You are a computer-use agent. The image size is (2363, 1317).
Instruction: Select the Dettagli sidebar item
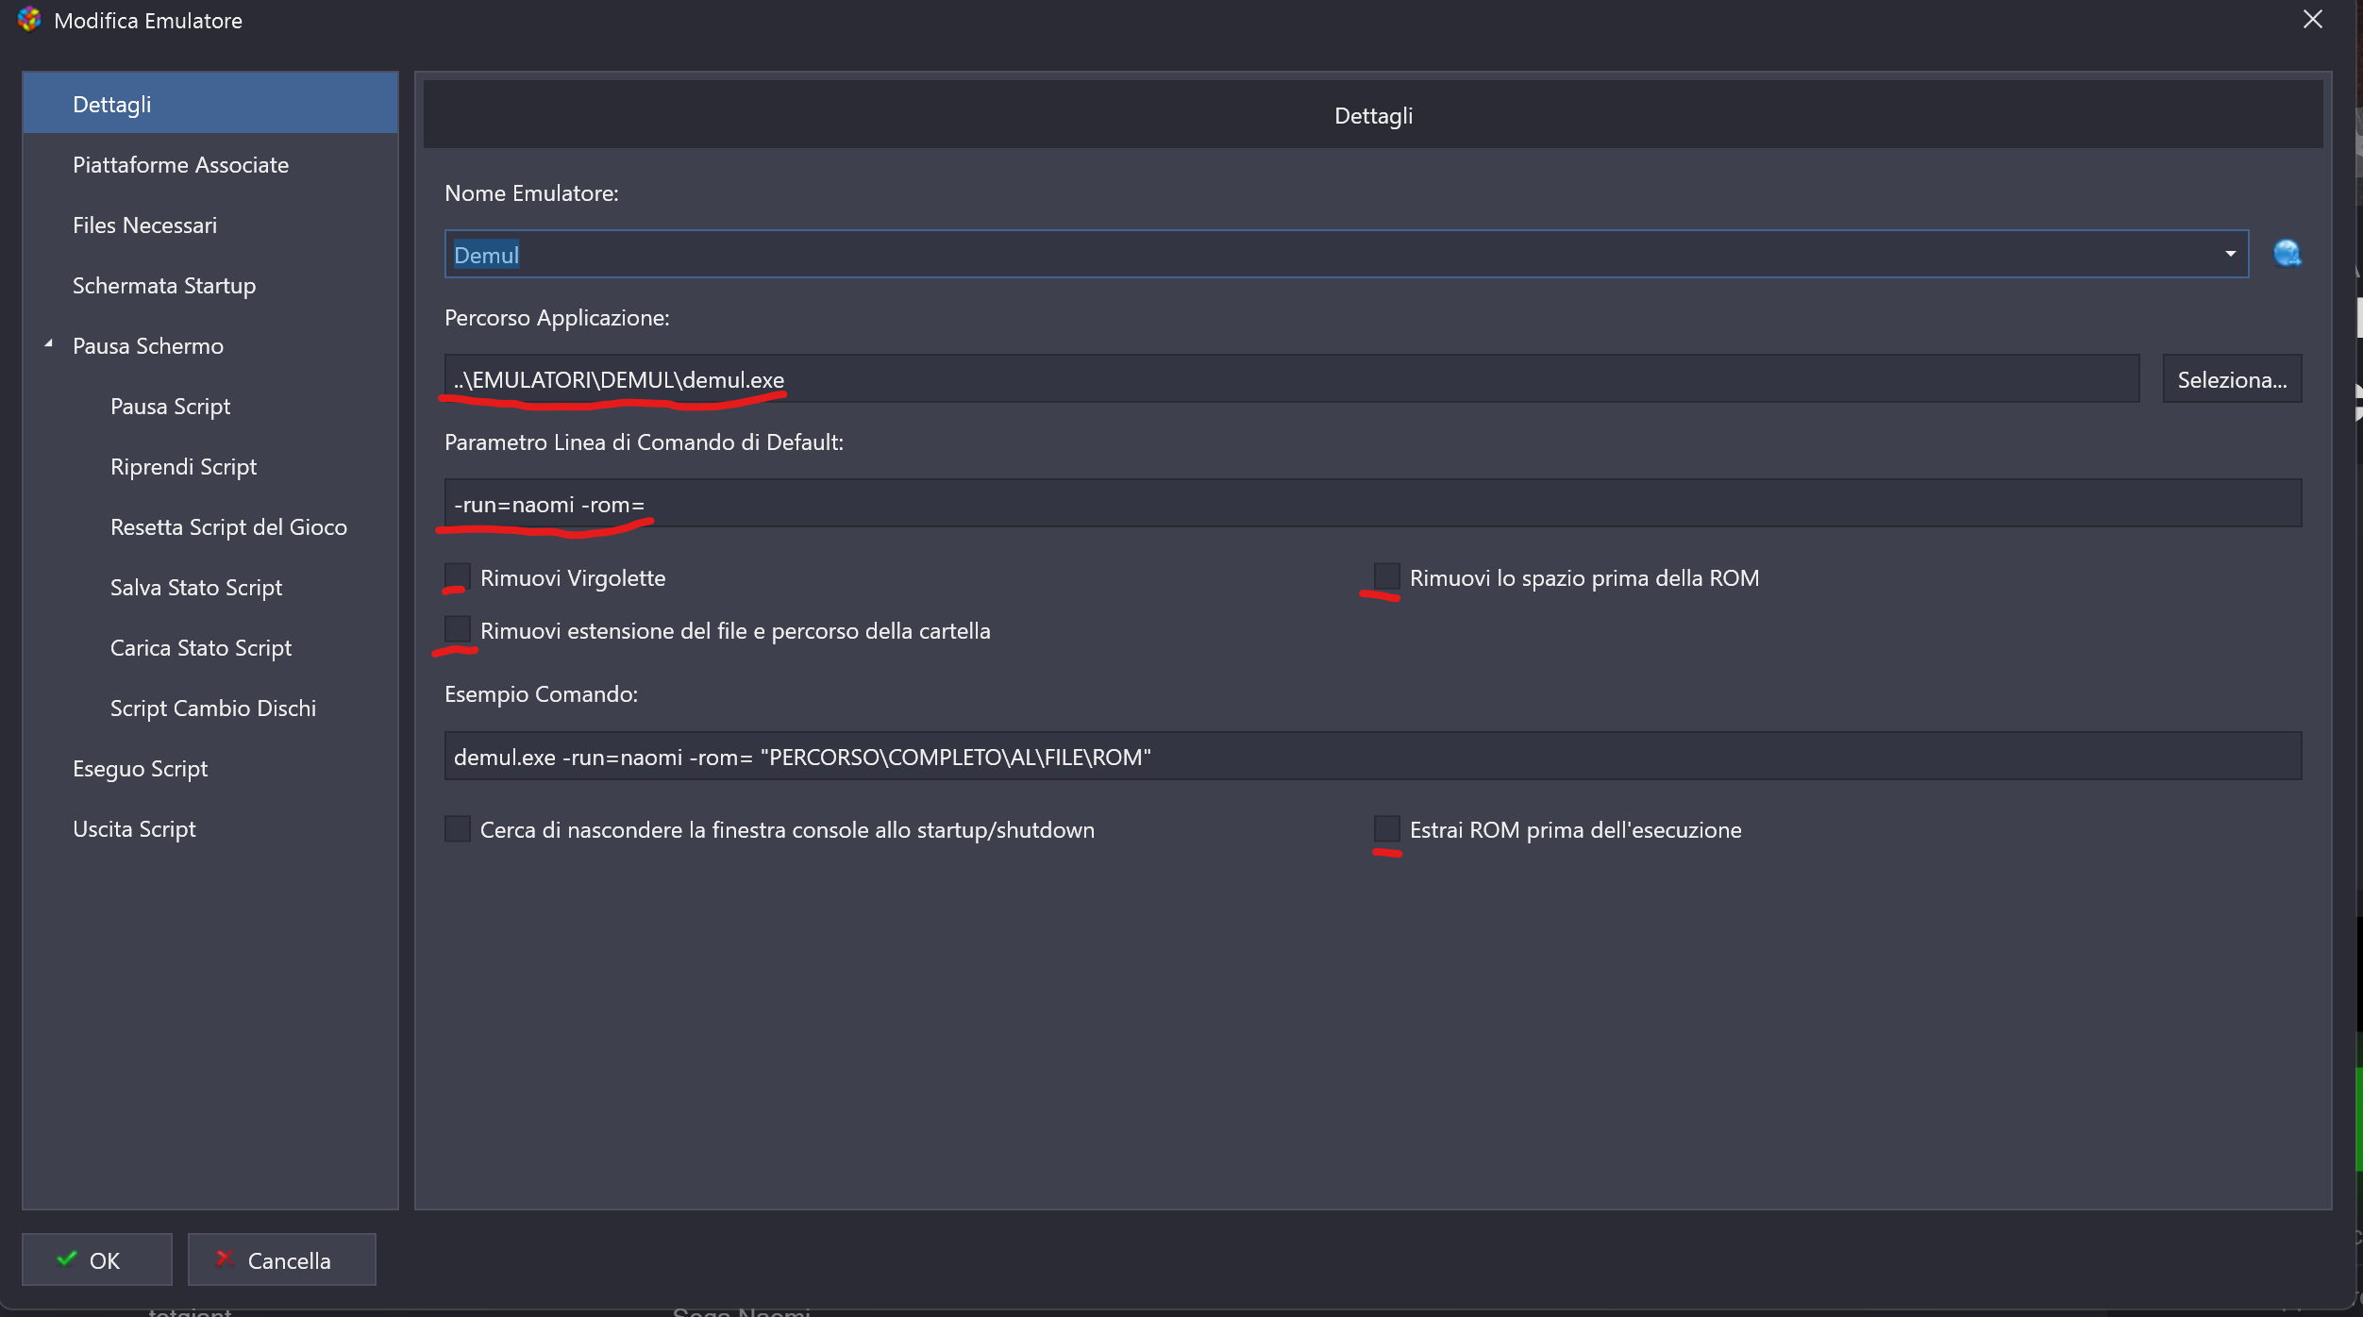(x=210, y=104)
